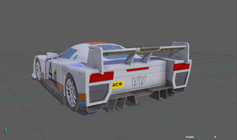Screen dimensions: 237x140
Task: Click the Frame number value 0
Action: [x=215, y=137]
